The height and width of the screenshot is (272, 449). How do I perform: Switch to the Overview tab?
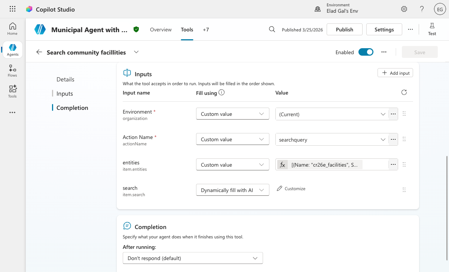161,30
